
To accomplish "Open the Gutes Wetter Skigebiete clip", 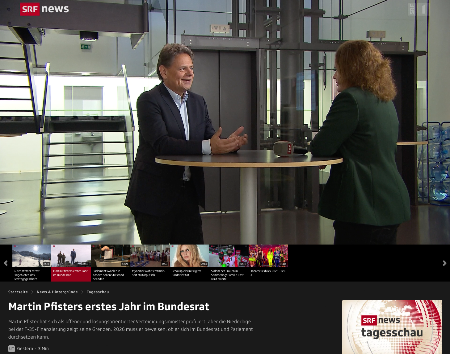I will [x=32, y=263].
